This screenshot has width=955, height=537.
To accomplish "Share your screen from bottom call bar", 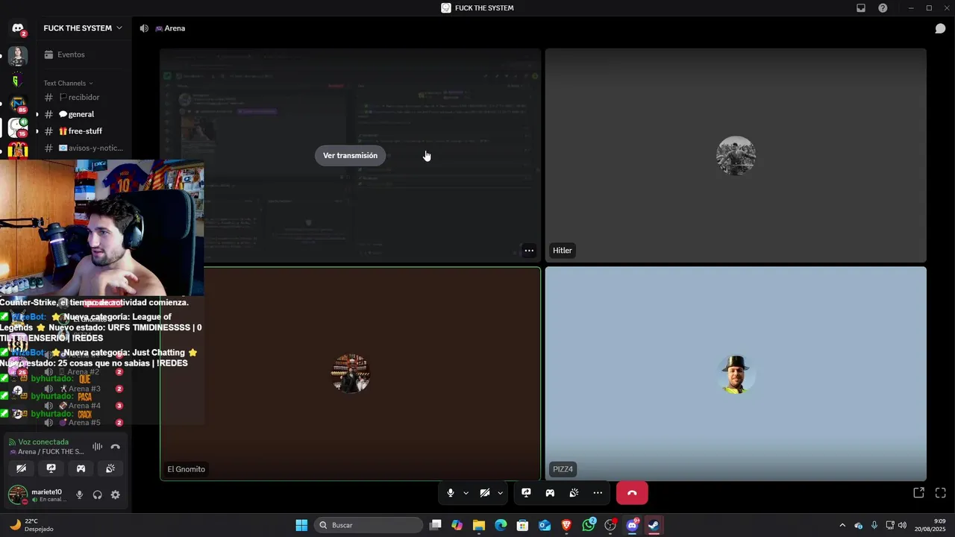I will point(526,493).
